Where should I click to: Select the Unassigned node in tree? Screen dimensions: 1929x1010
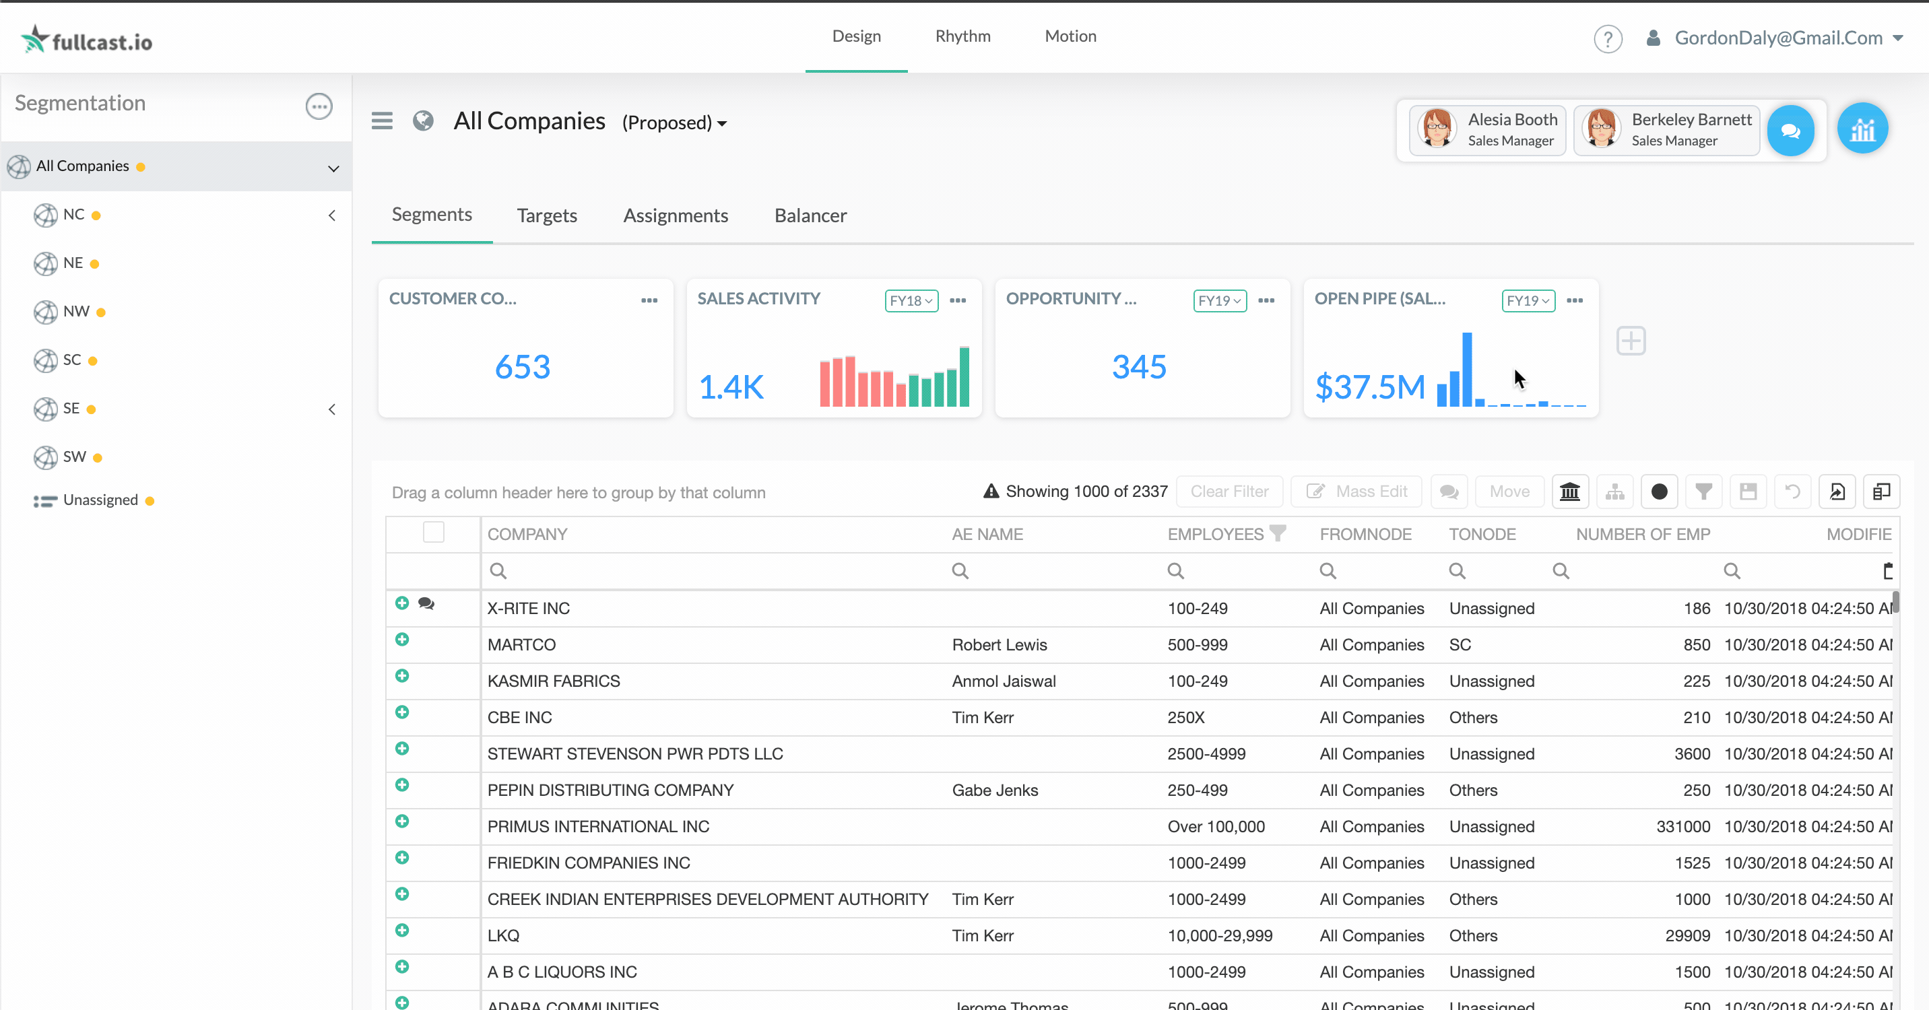click(100, 501)
